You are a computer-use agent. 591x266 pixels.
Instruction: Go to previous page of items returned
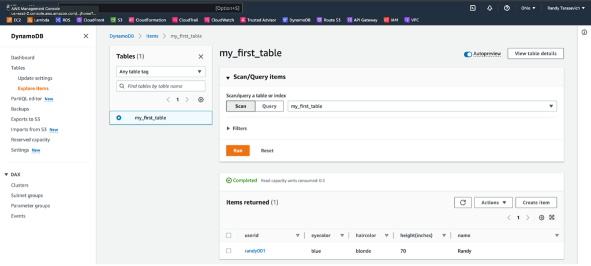coord(509,218)
